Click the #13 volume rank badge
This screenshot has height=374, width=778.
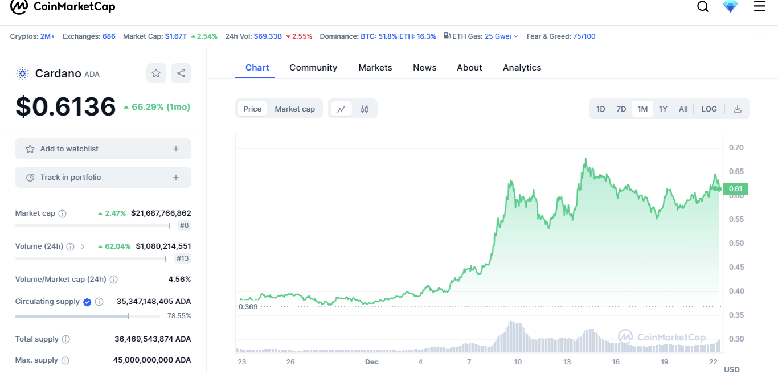pyautogui.click(x=182, y=258)
